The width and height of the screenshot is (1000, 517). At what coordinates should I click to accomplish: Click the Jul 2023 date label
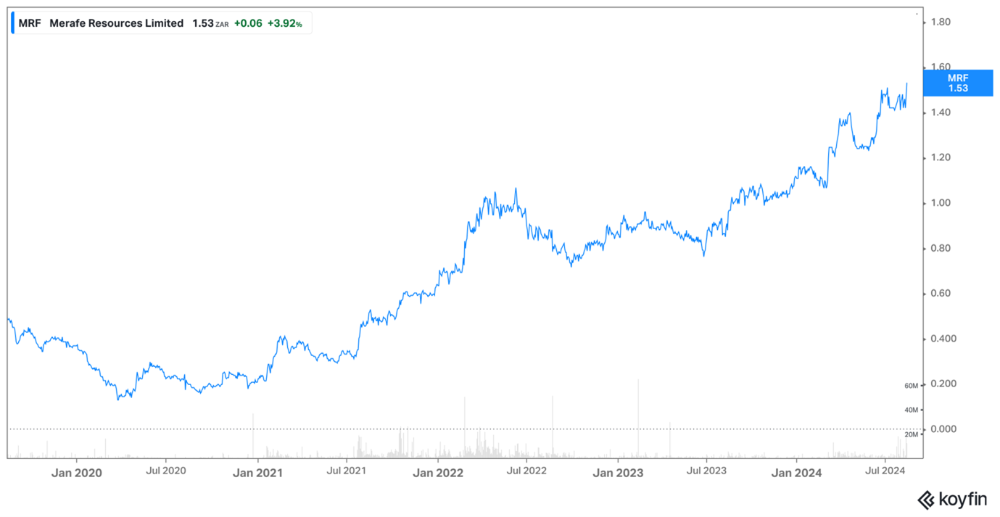click(x=706, y=471)
